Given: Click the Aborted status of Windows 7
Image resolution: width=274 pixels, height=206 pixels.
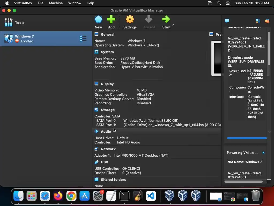Looking at the screenshot, I should click(27, 41).
